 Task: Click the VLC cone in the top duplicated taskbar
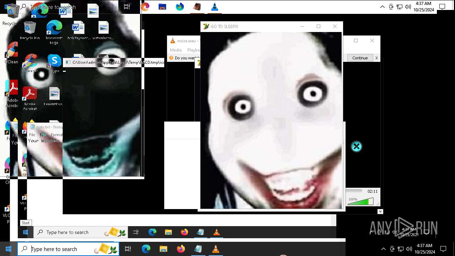pyautogui.click(x=215, y=7)
